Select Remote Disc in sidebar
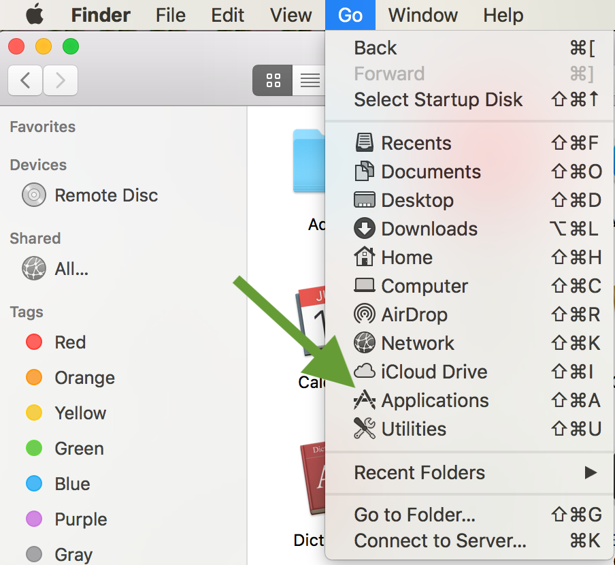The image size is (615, 565). pyautogui.click(x=105, y=195)
